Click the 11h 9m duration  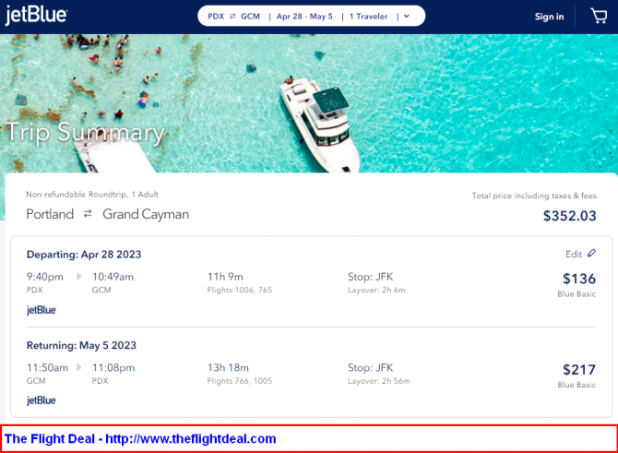tap(225, 277)
